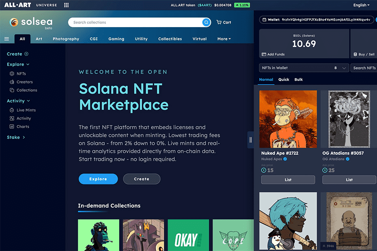Screen dimensions: 377x251
Task: Switch to the Quick listing tab
Action: (x=283, y=80)
